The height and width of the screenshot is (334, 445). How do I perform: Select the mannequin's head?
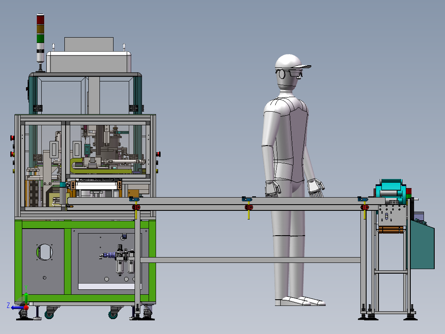coord(289,73)
